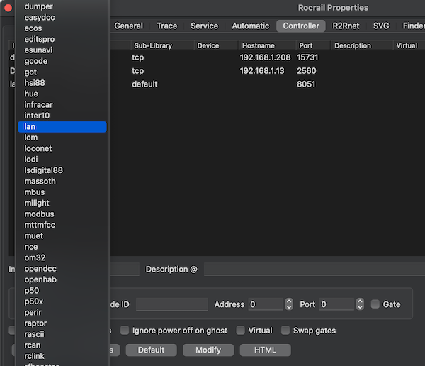Select 'lodi' library entry
The image size is (425, 366).
click(62, 160)
